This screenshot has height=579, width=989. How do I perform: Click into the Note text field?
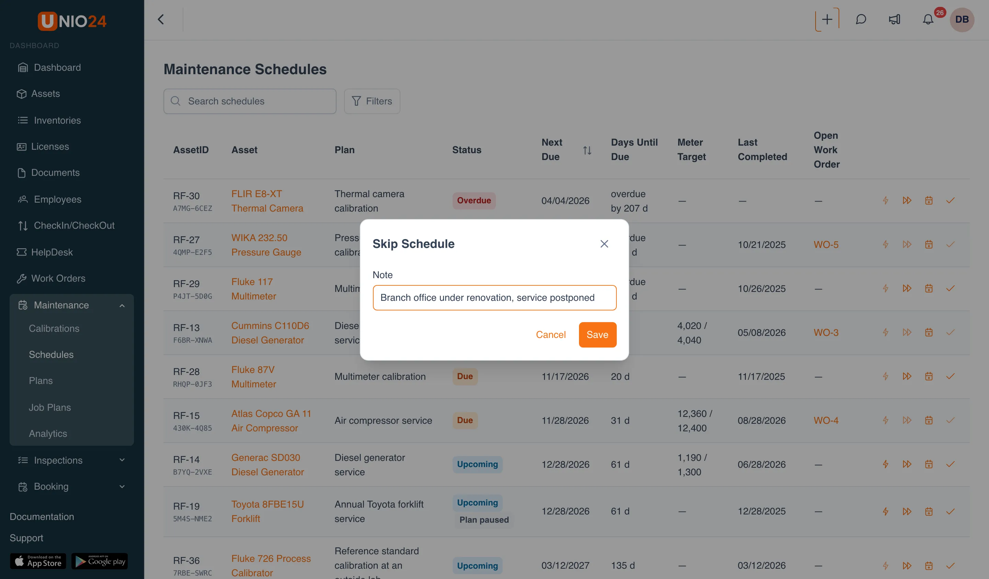494,297
